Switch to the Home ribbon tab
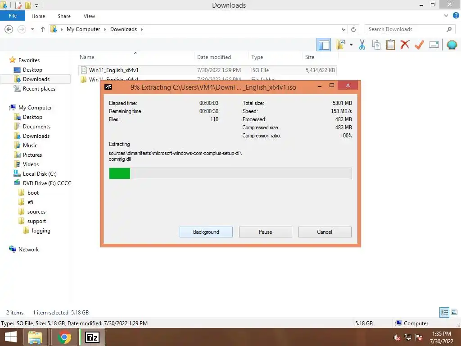This screenshot has height=346, width=461. click(x=38, y=16)
